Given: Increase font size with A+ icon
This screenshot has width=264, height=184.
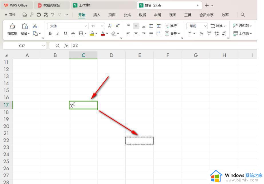Looking at the screenshot, I should 110,26.
